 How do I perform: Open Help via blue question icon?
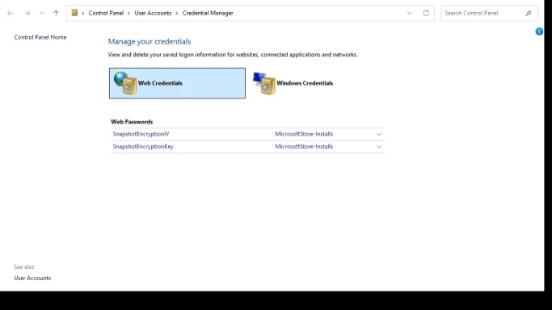[x=539, y=31]
